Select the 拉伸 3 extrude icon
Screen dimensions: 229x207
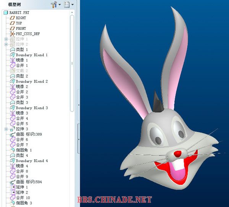(x=13, y=129)
